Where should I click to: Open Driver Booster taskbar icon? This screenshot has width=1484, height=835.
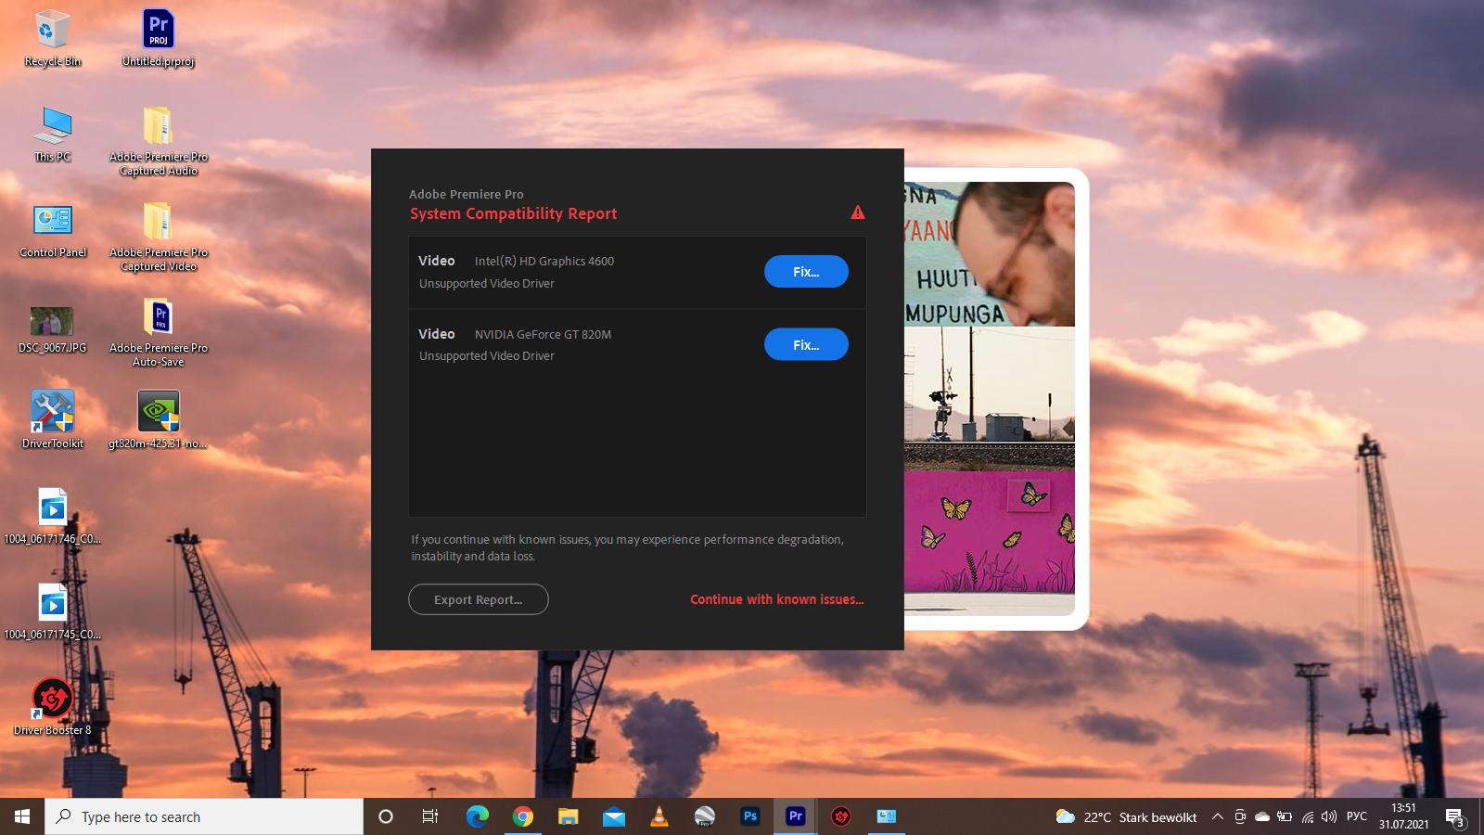[841, 816]
